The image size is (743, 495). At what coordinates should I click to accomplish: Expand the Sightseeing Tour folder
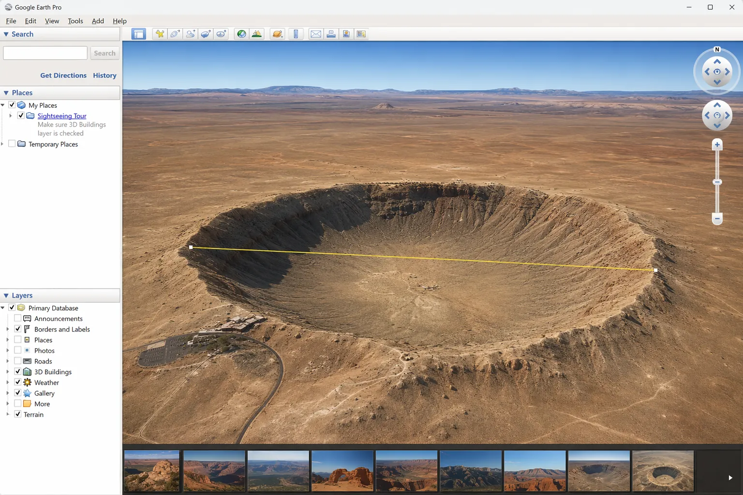11,116
